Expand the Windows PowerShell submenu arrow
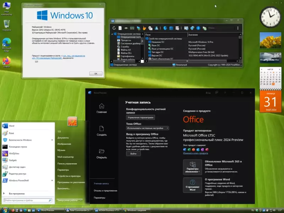This screenshot has height=213, width=284. click(52, 180)
